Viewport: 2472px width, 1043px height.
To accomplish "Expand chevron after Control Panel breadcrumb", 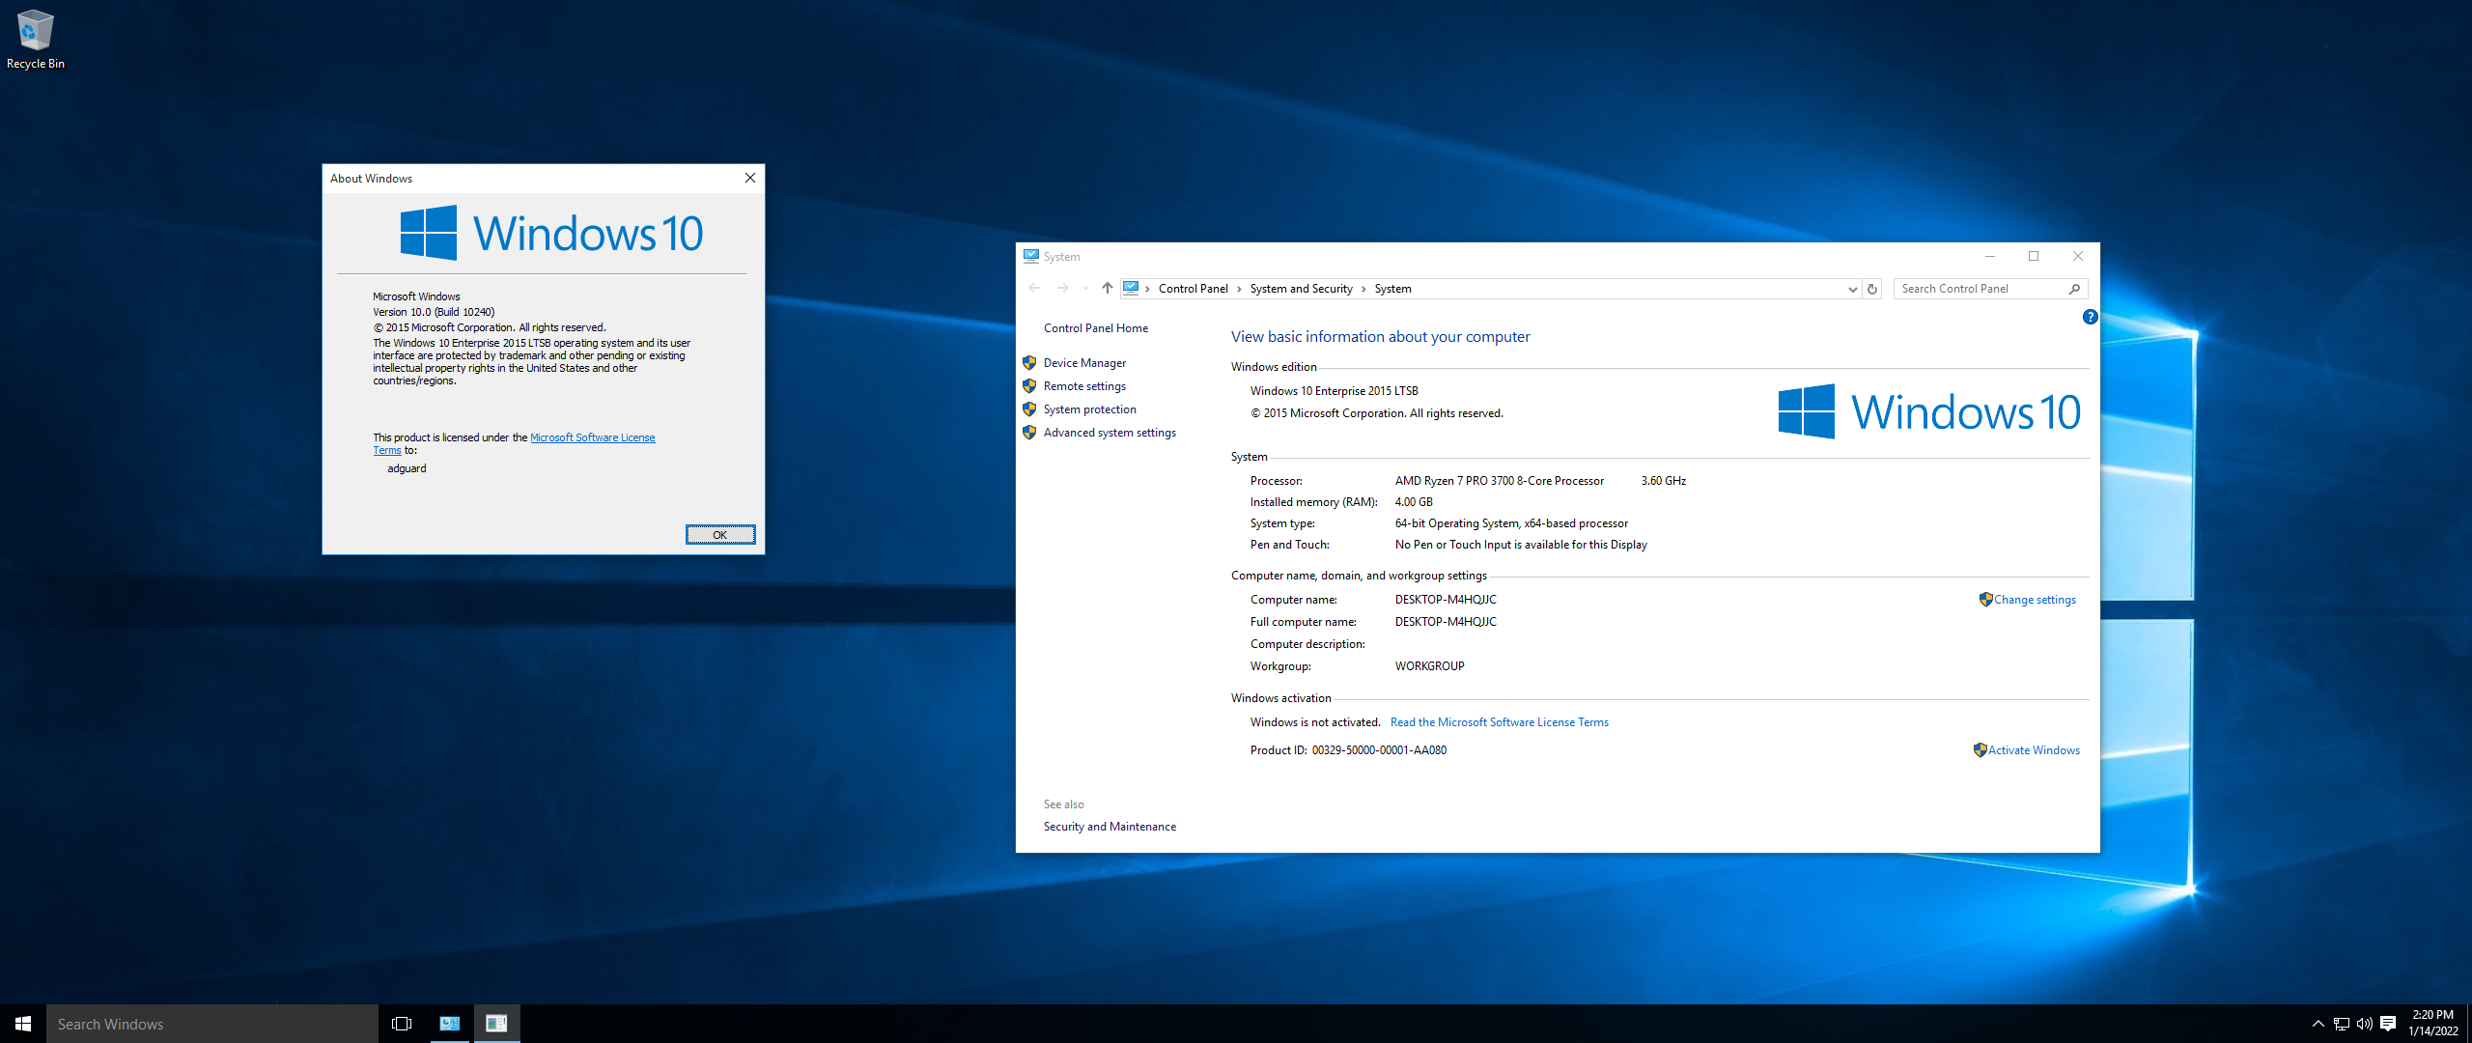I will point(1239,289).
